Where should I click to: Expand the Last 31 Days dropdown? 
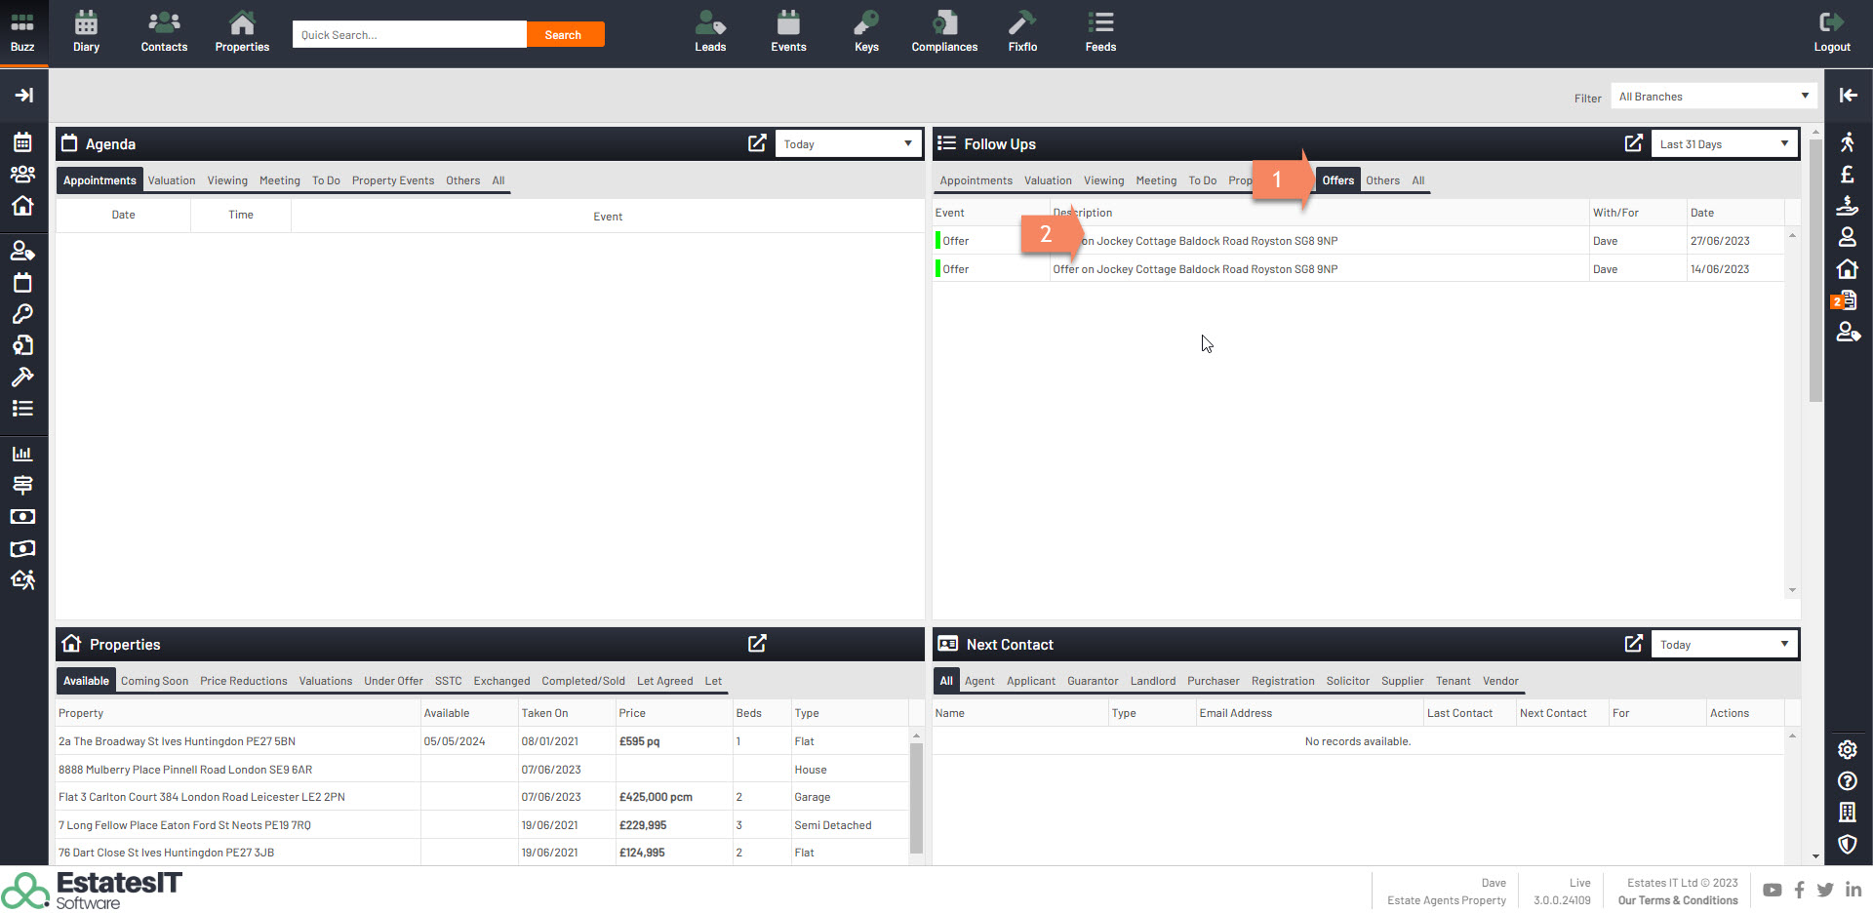point(1724,144)
